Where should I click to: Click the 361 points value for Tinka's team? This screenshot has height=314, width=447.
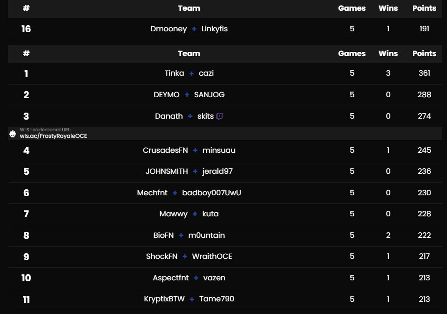424,73
